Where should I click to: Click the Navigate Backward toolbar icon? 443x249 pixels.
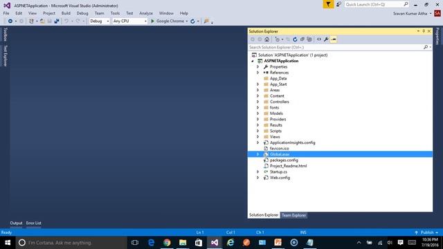(10, 21)
